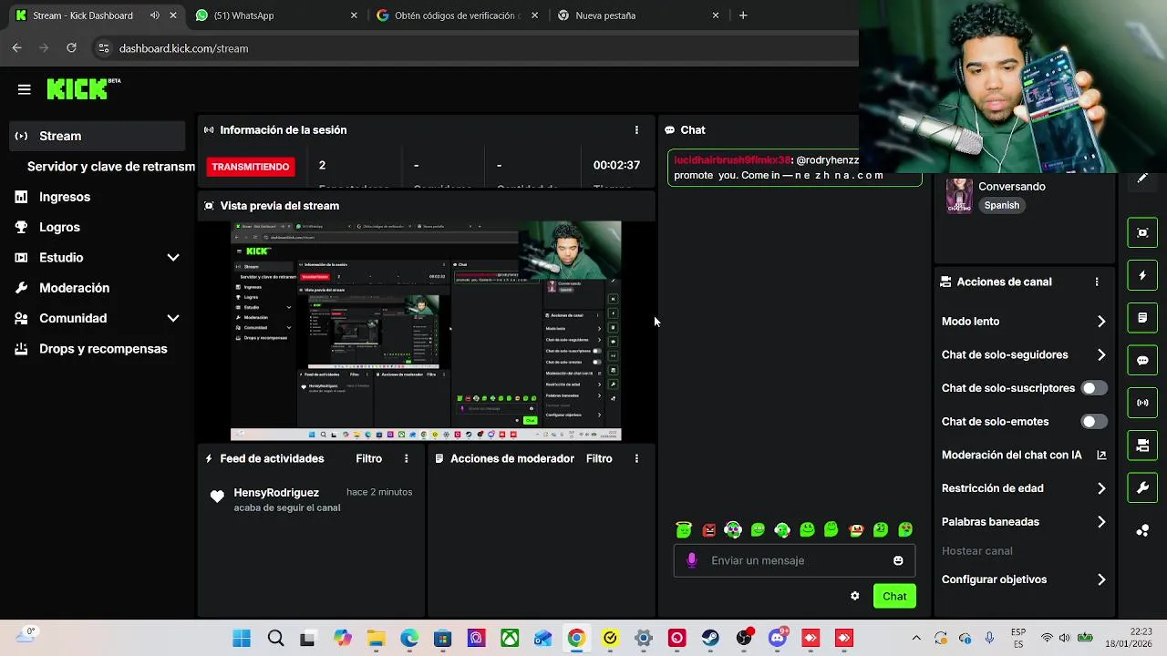Click the chat message username link
Viewport: 1167px width, 656px height.
[732, 159]
